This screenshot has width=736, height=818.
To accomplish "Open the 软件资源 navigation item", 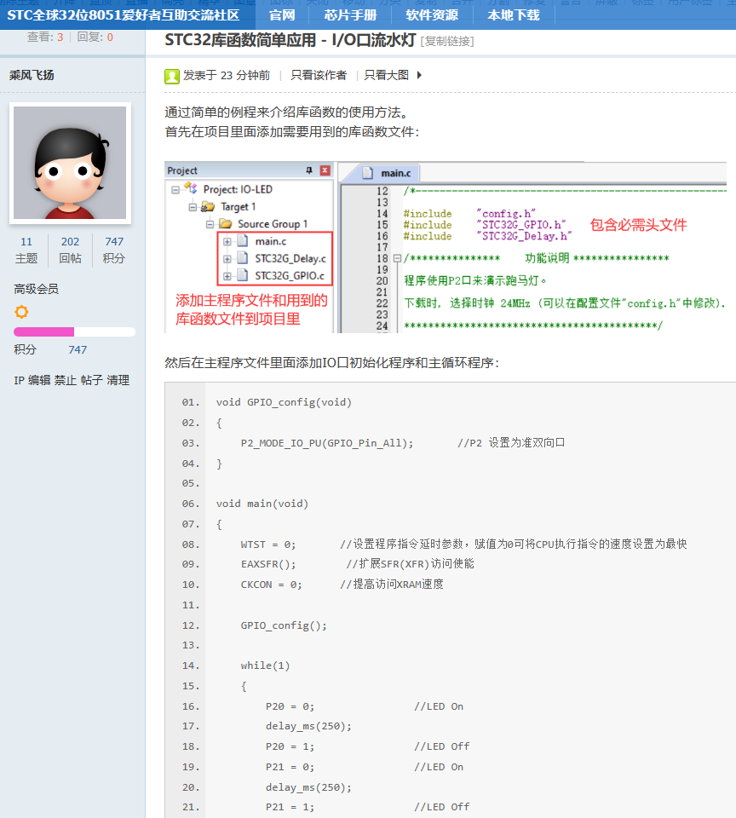I will [x=432, y=15].
